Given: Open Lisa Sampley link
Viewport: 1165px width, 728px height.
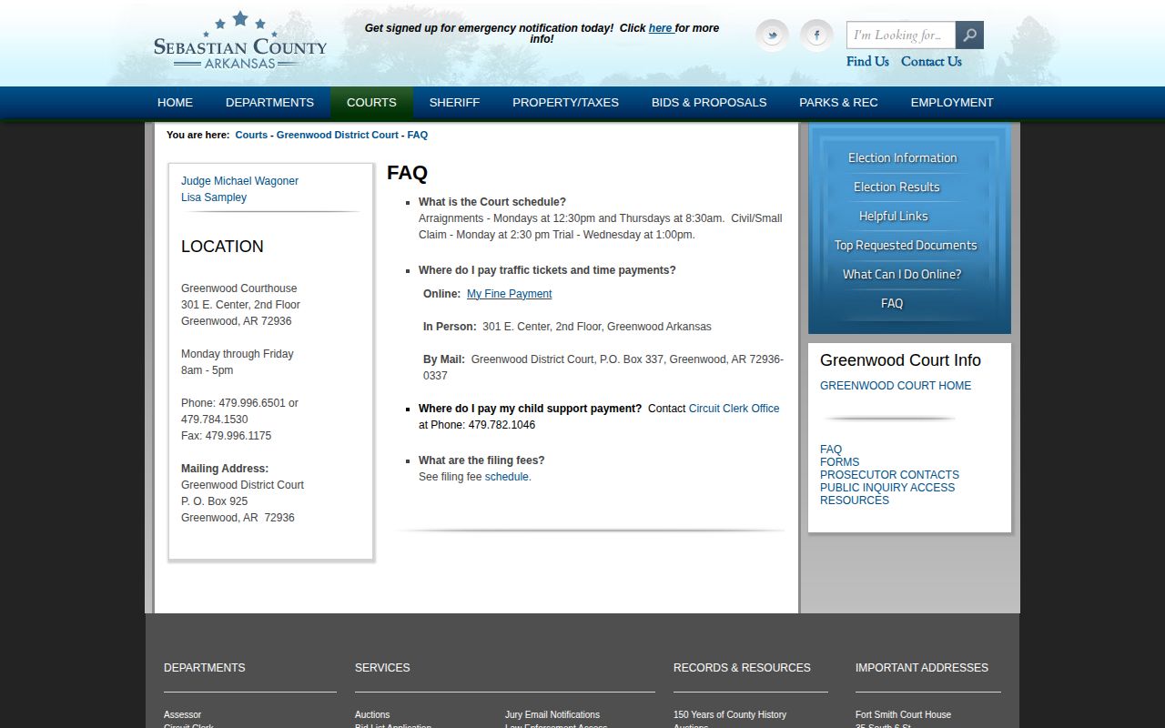Looking at the screenshot, I should coord(214,197).
